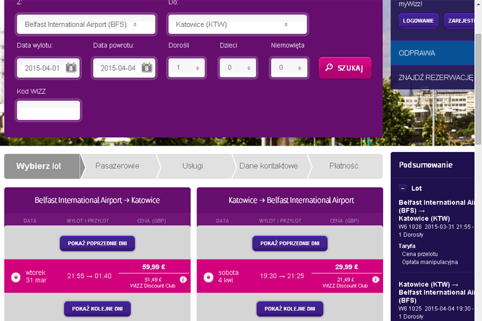482x321 pixels.
Task: Click the Kod WIZZ input field
Action: click(x=49, y=110)
